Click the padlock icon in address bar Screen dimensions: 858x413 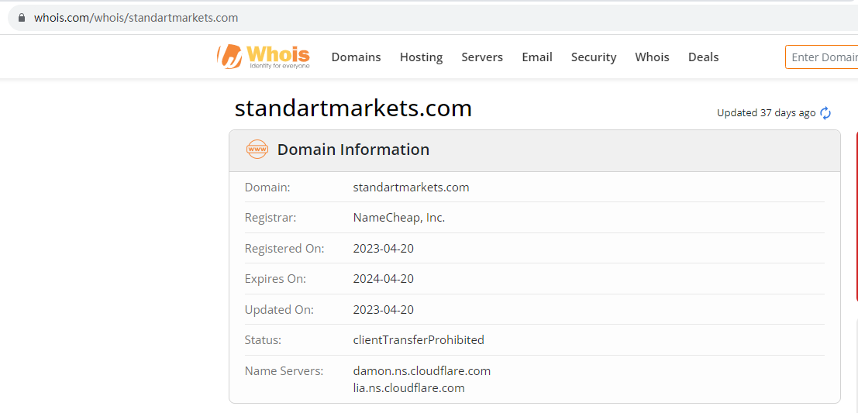[x=22, y=18]
